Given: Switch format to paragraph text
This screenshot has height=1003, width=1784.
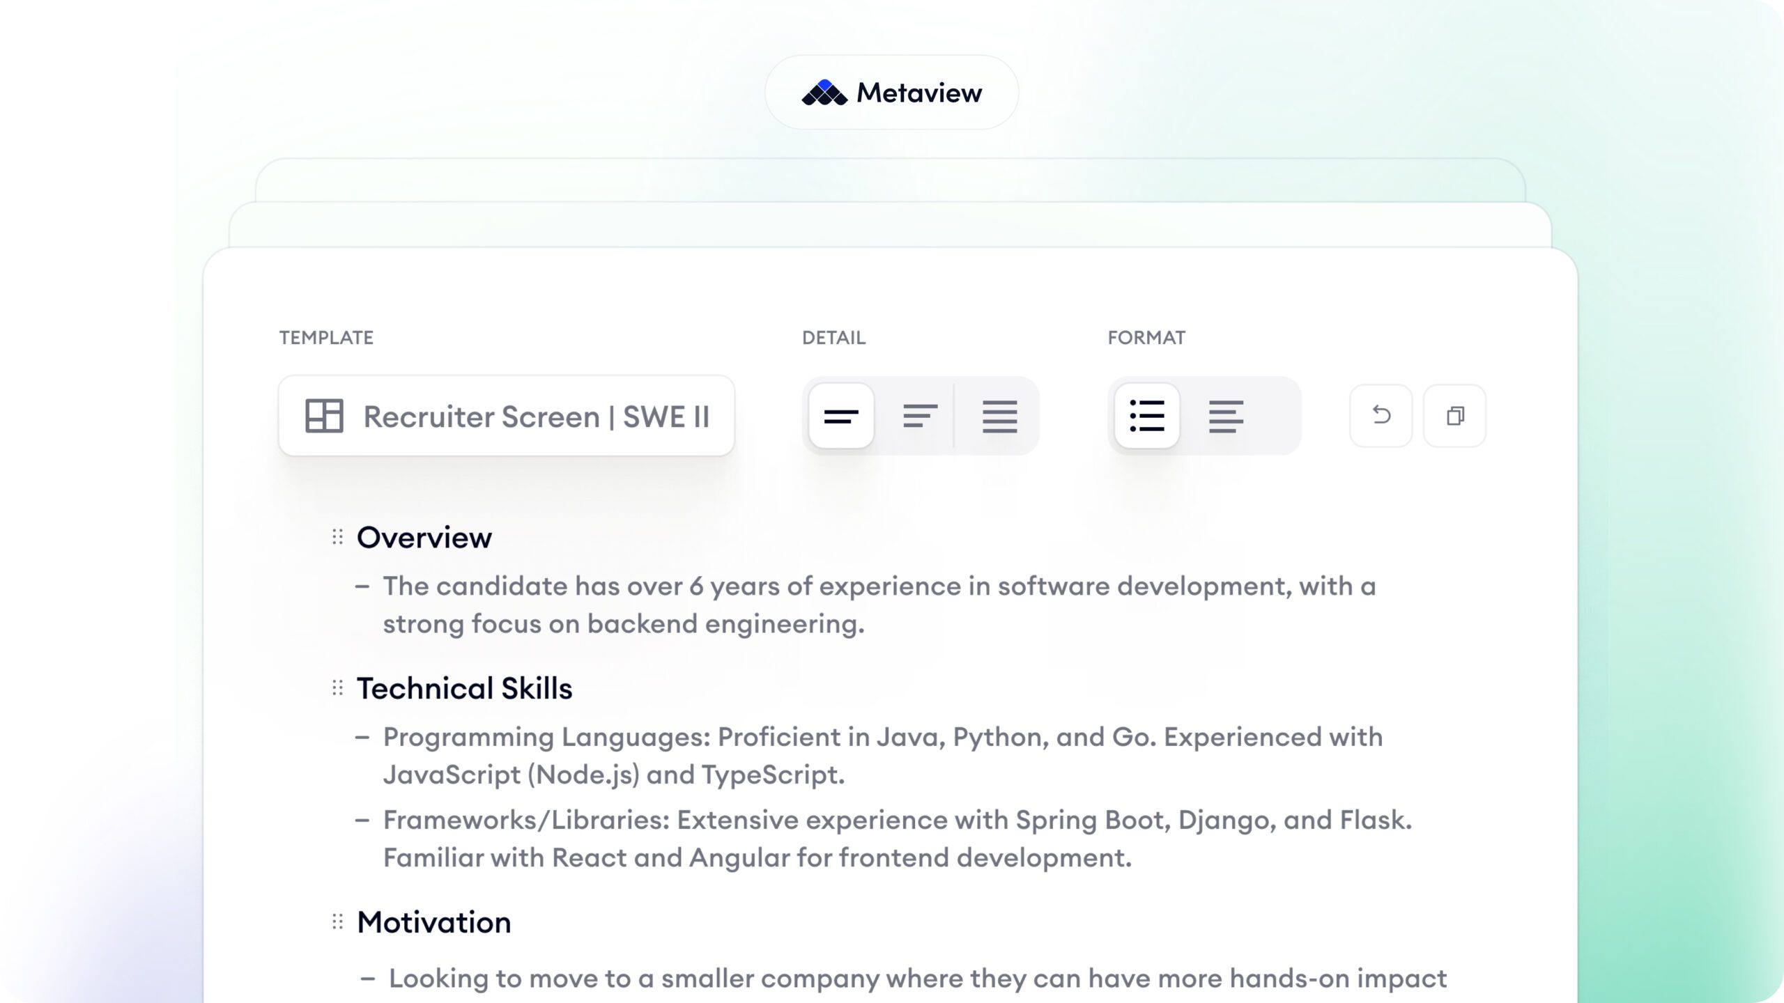Looking at the screenshot, I should click(1226, 417).
